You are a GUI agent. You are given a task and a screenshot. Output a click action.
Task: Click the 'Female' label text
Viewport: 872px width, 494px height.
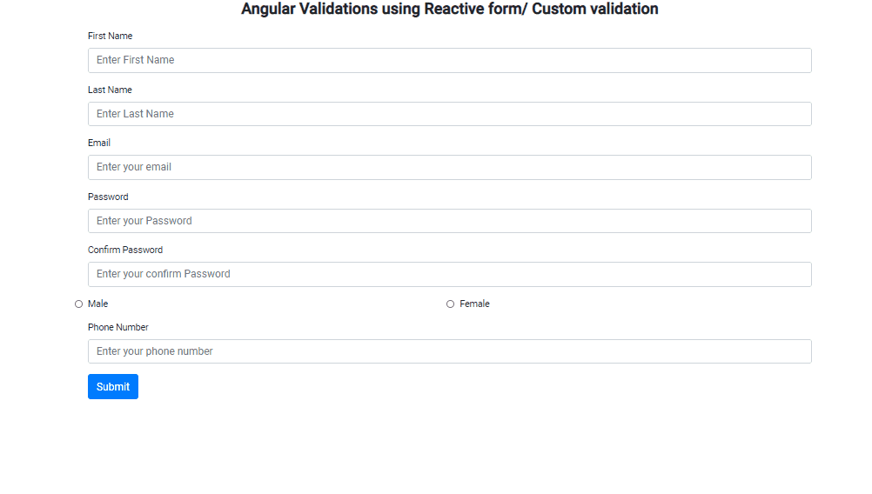pos(474,304)
